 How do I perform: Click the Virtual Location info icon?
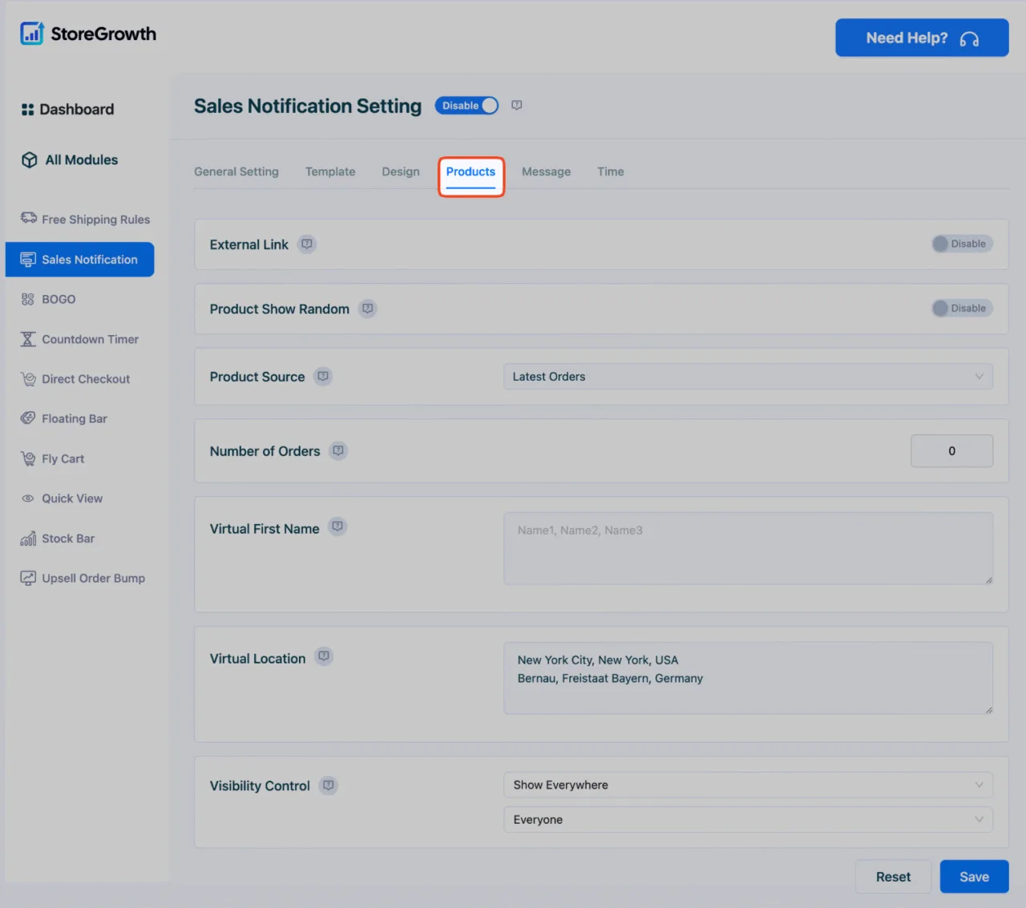[x=324, y=656]
